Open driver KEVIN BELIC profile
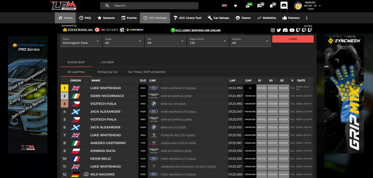This screenshot has height=178, width=373. pos(101,159)
